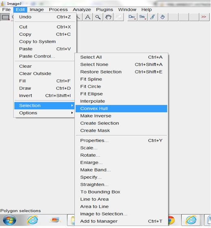Viewport: 211px width, 228px height.
Task: Open the more tools double-arrow menu
Action: [204, 17]
